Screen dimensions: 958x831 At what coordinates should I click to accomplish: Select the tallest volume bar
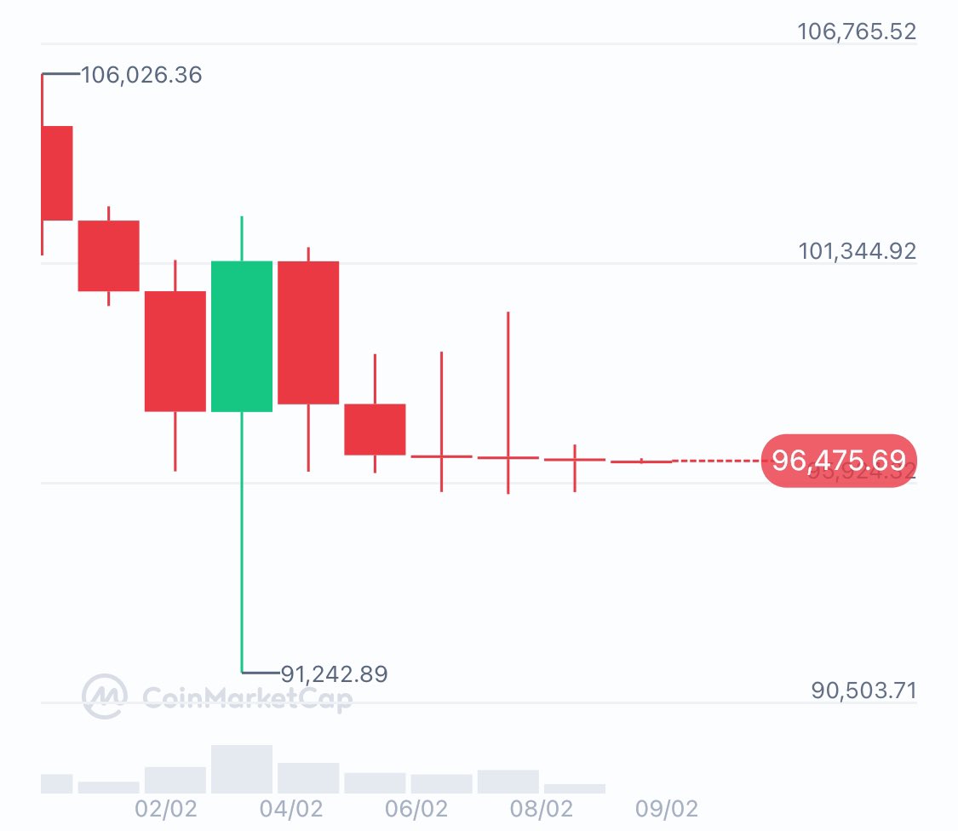tap(242, 770)
